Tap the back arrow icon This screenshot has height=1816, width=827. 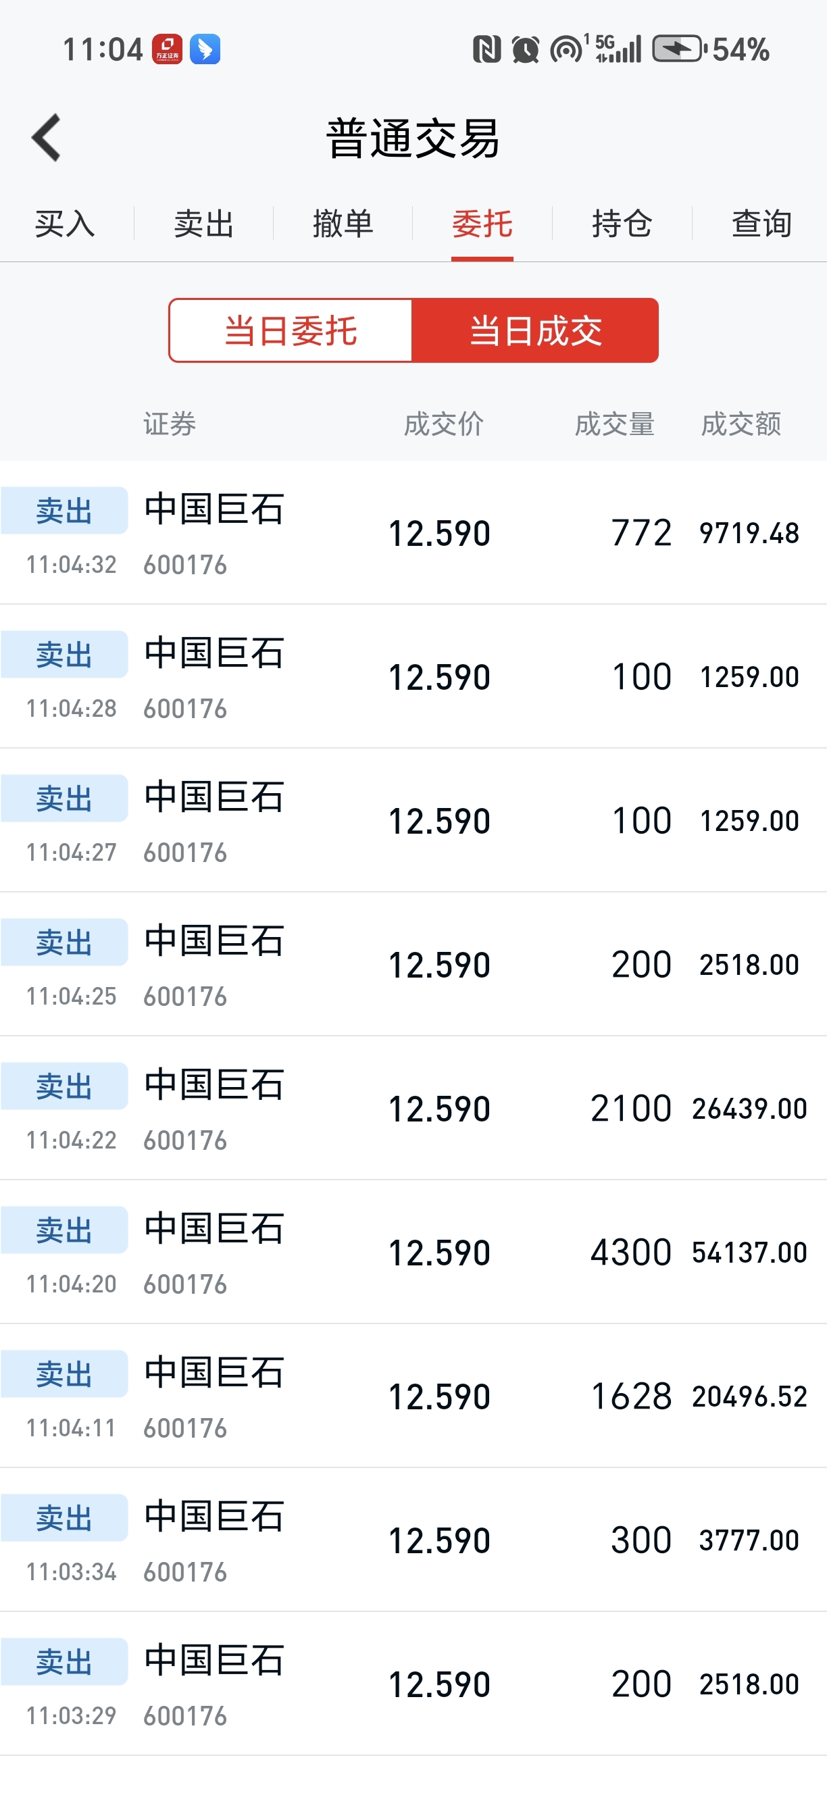click(x=47, y=137)
